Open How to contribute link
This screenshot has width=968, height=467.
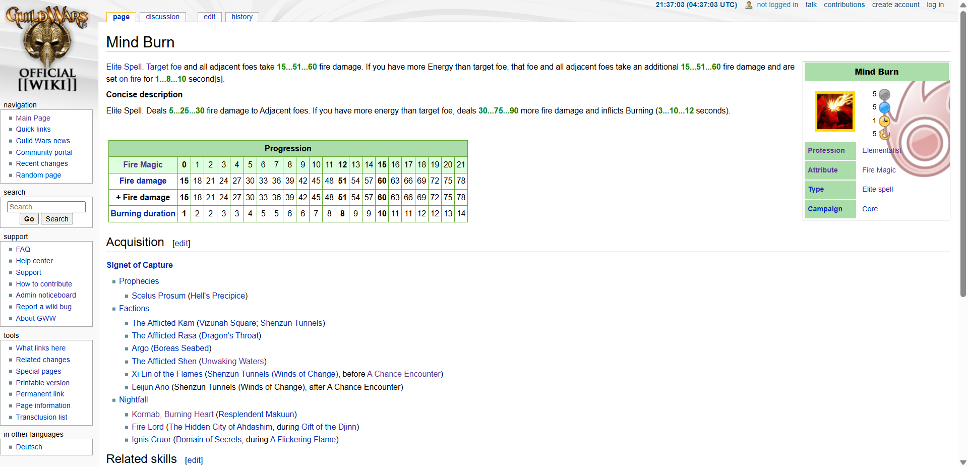pos(44,284)
